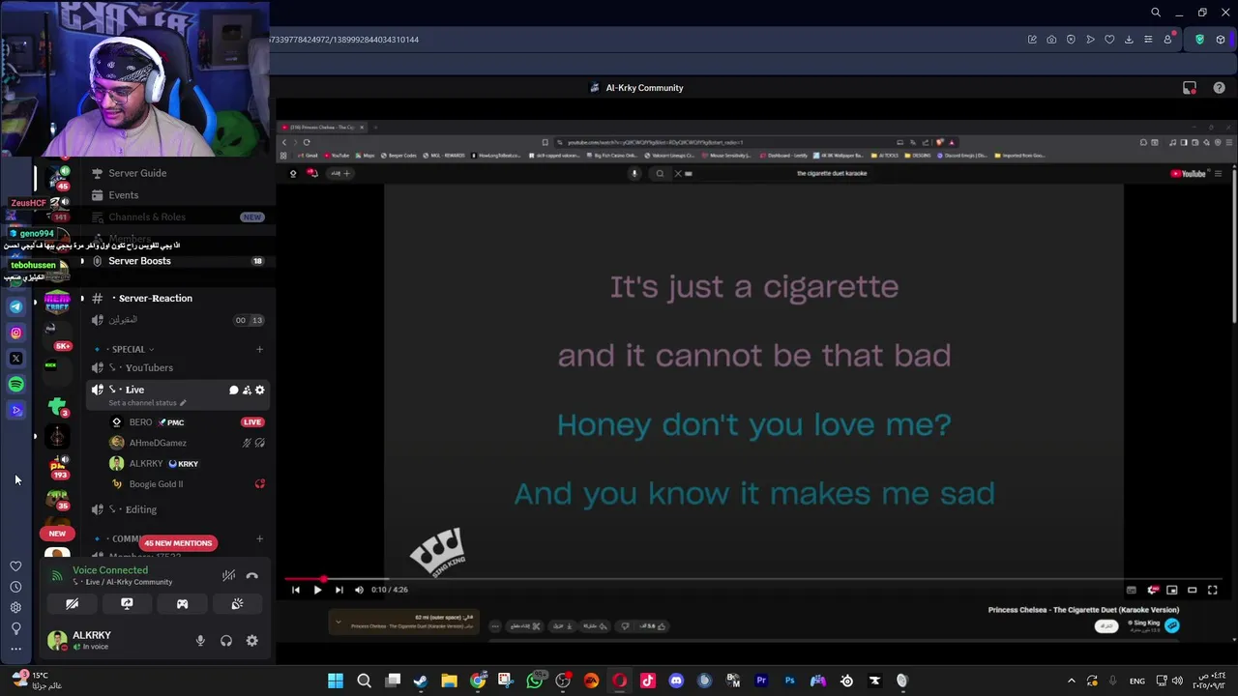This screenshot has width=1238, height=696.
Task: Click the browser search magnifier icon
Action: point(1156,13)
